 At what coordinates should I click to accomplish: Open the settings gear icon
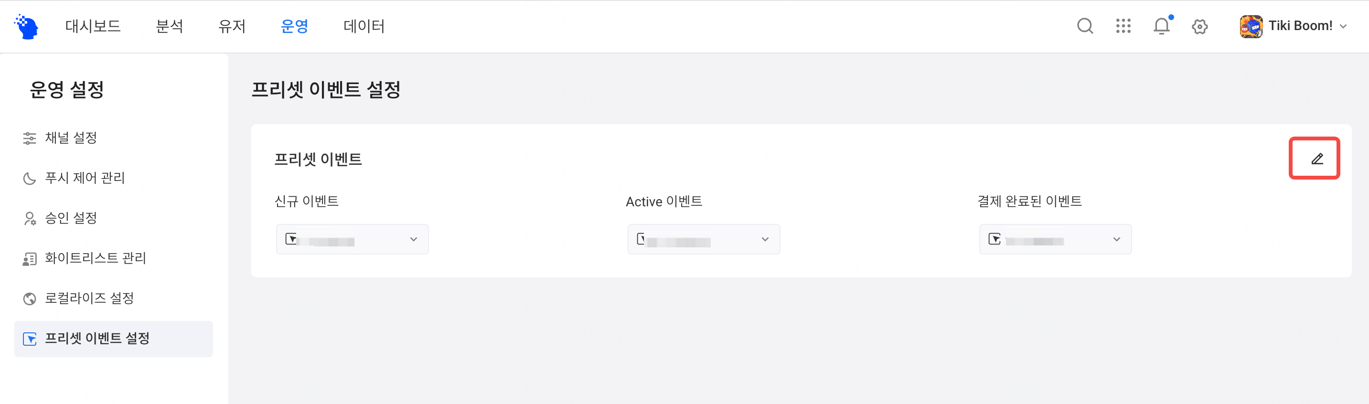coord(1199,26)
